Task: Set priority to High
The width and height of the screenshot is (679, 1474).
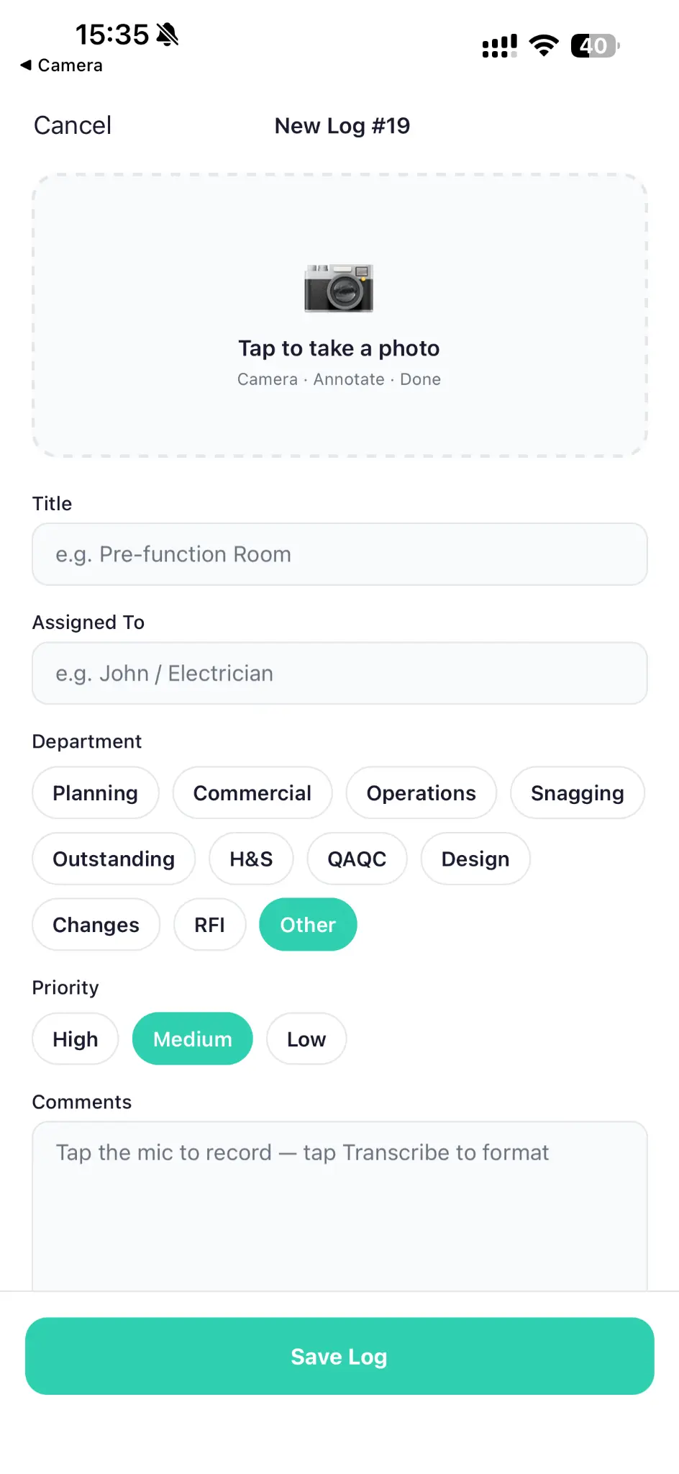Action: 75,1039
